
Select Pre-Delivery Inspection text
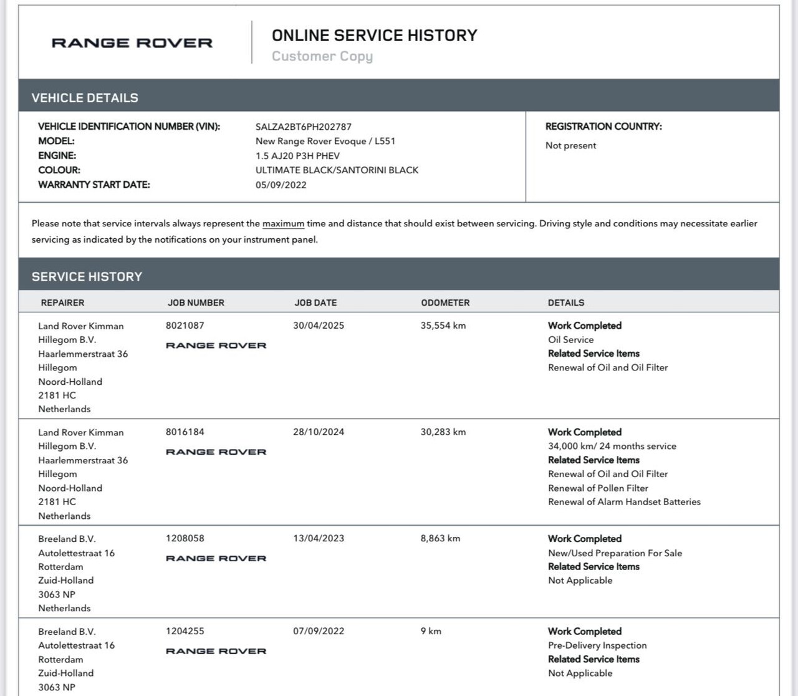point(597,645)
